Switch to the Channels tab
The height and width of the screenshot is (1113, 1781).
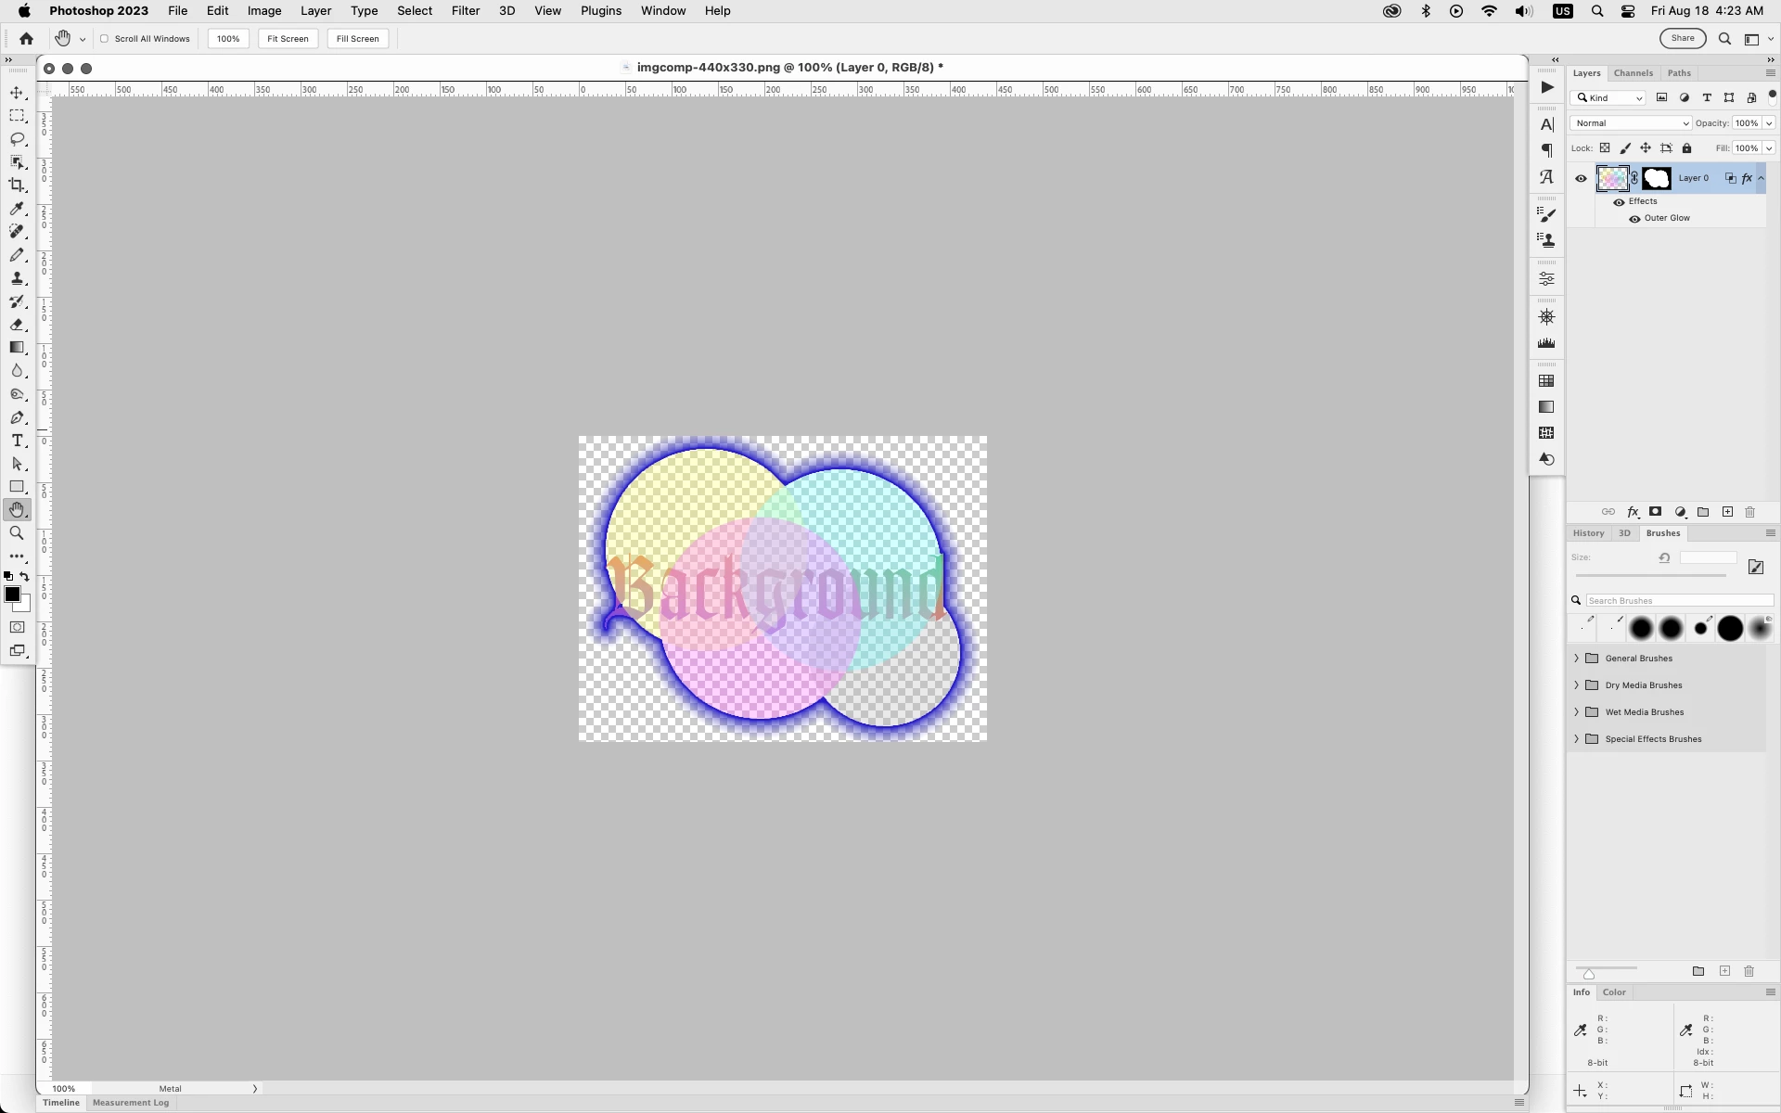point(1633,73)
